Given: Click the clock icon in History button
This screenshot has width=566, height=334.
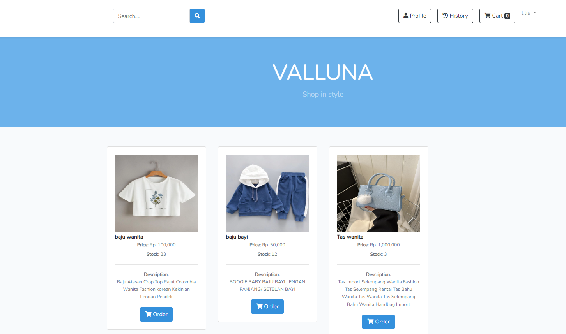Looking at the screenshot, I should [445, 16].
